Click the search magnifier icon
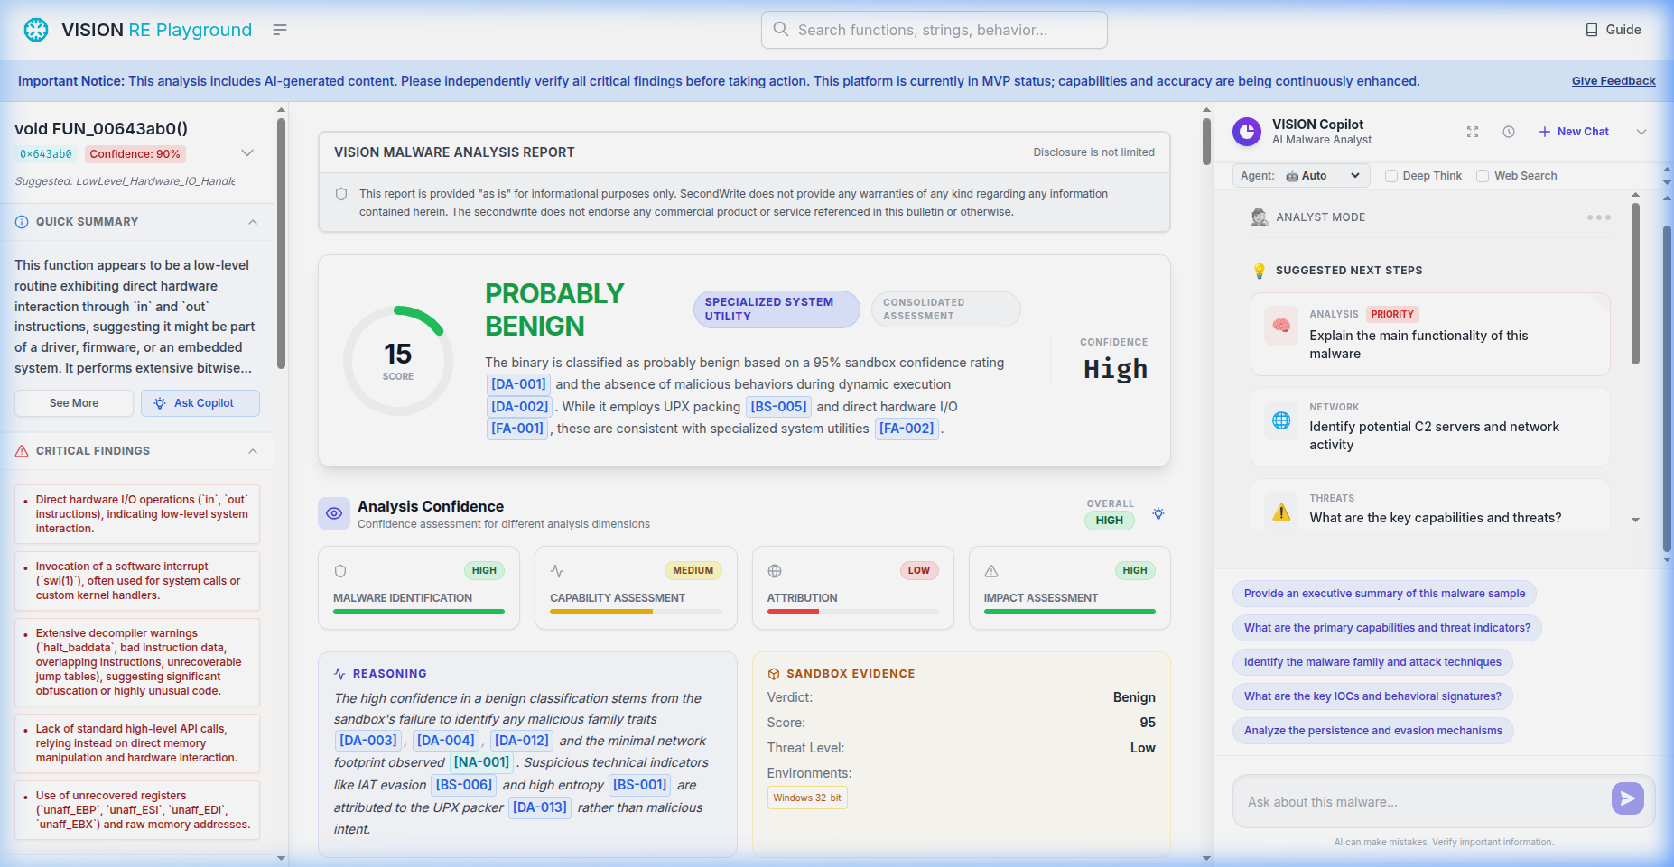Viewport: 1674px width, 867px height. [781, 30]
